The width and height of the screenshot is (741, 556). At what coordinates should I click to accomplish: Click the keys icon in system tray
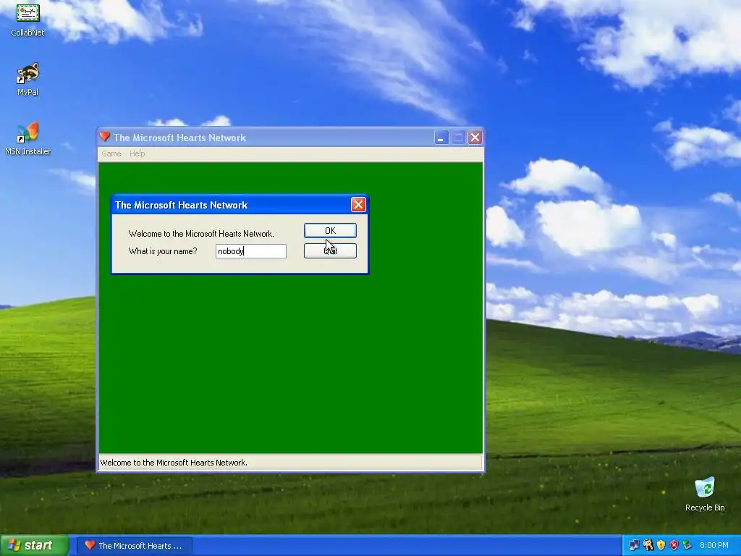pyautogui.click(x=648, y=545)
